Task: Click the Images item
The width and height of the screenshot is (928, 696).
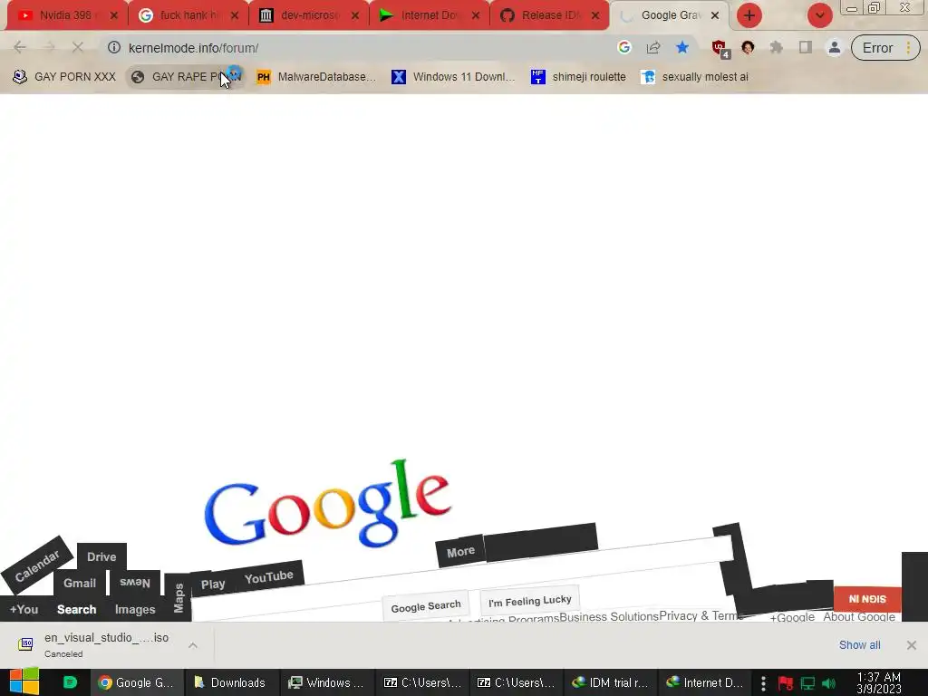Action: pos(135,609)
